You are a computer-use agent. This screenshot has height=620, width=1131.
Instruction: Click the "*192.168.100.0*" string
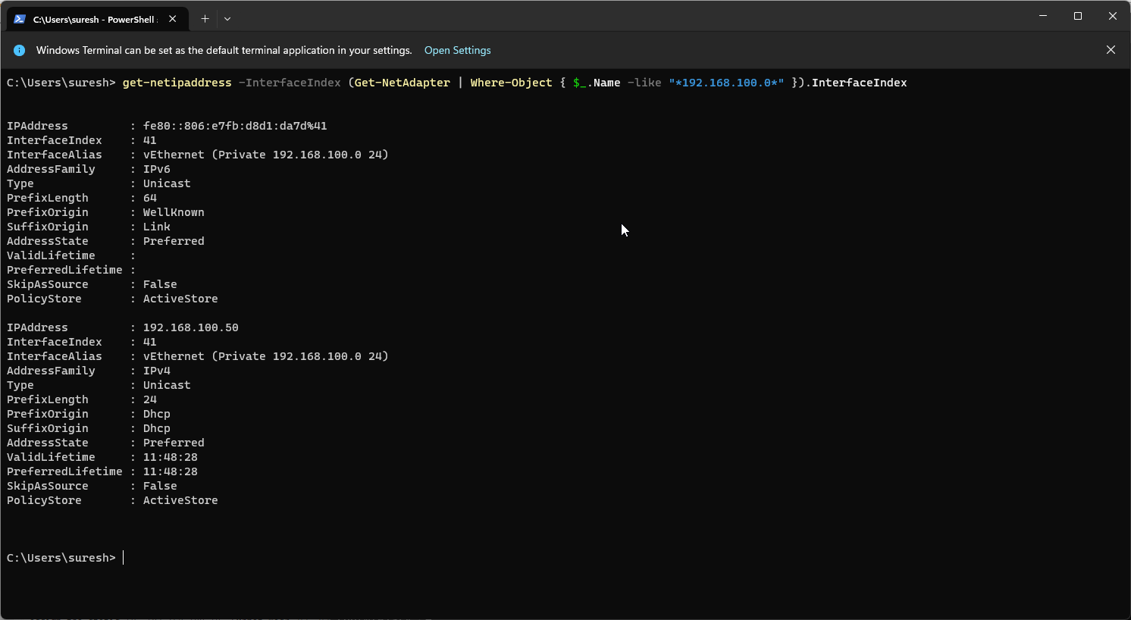point(726,83)
